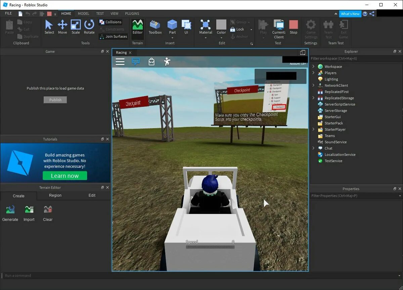Undock the Tutorials panel

pyautogui.click(x=102, y=139)
